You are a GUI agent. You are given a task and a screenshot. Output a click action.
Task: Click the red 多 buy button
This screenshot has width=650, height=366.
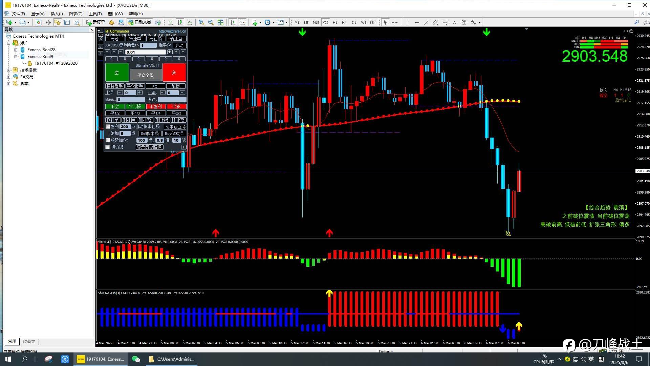pos(174,72)
